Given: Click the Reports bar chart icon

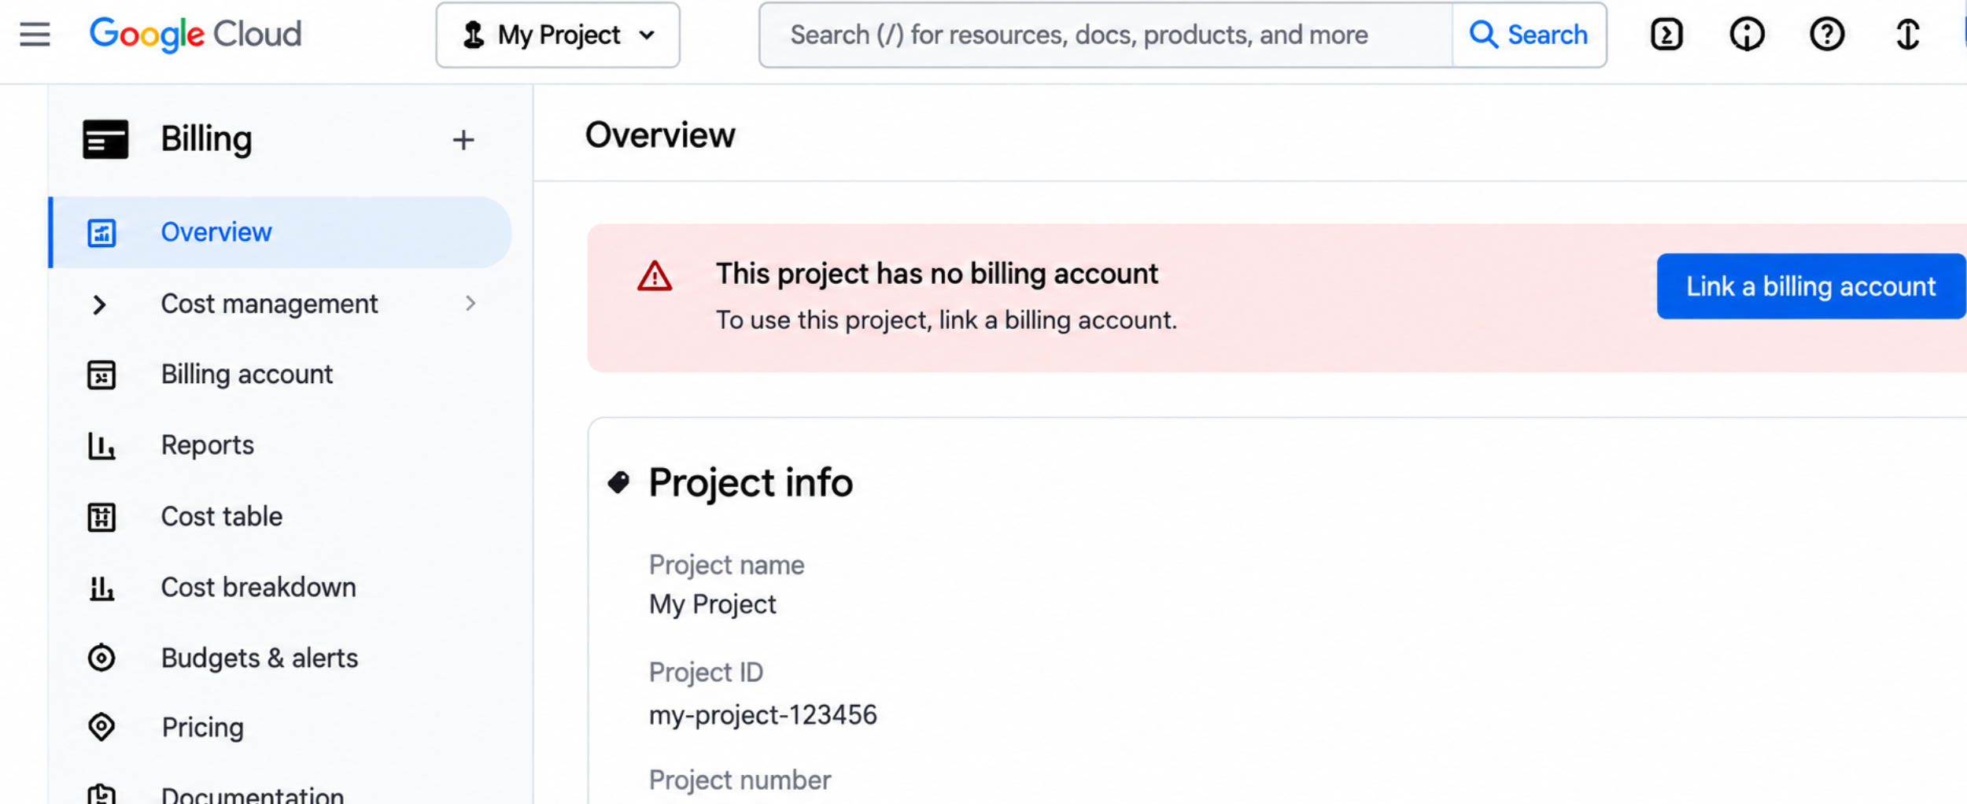Looking at the screenshot, I should click(x=101, y=446).
